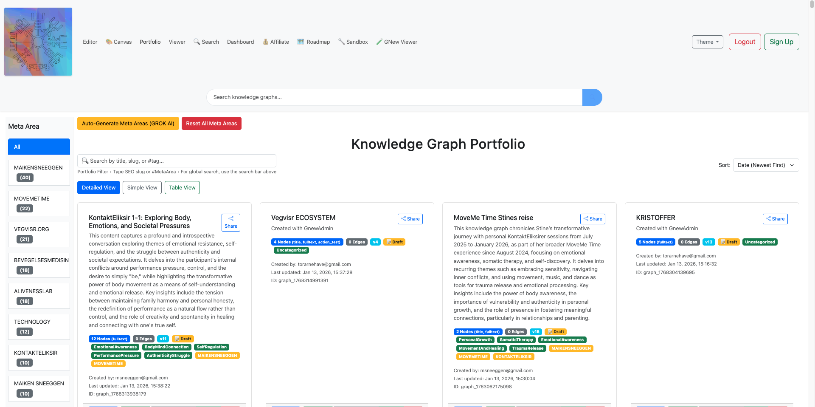Image resolution: width=815 pixels, height=407 pixels.
Task: Open the Canvas palette icon link
Action: [x=109, y=42]
